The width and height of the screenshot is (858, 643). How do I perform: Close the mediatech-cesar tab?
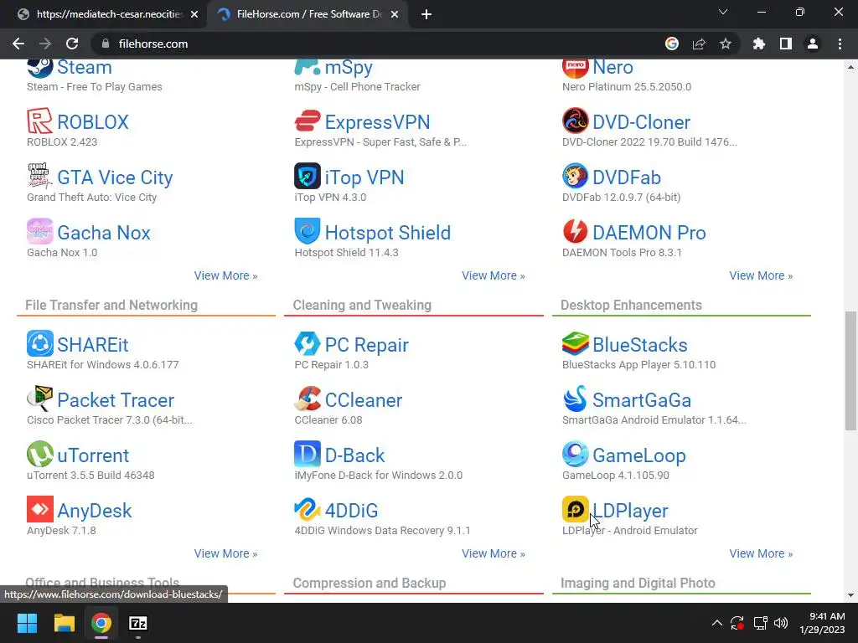tap(194, 14)
